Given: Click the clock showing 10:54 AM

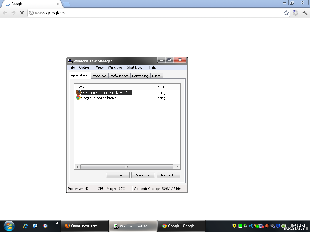Looking at the screenshot, I should point(298,226).
